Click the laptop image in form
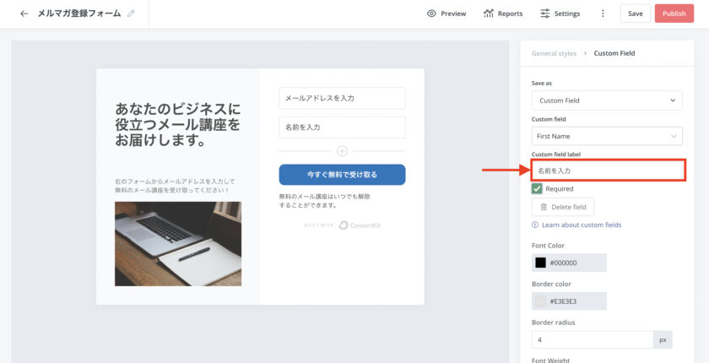Screen dimensions: 709x363 click(x=178, y=244)
